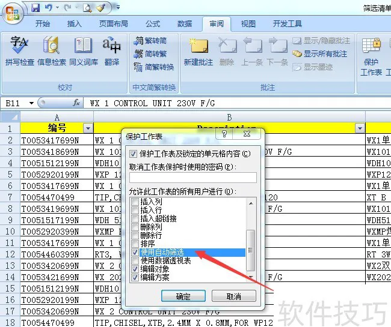Switch to the 公式 ribbon tab
The width and height of the screenshot is (391, 327).
(x=153, y=24)
